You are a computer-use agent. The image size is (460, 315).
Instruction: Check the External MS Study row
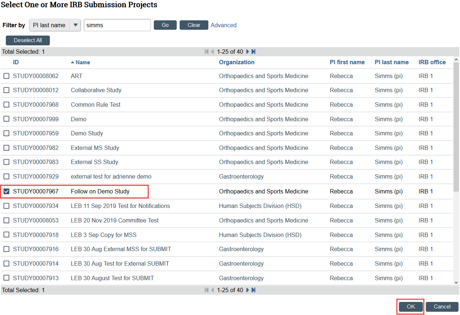click(7, 148)
